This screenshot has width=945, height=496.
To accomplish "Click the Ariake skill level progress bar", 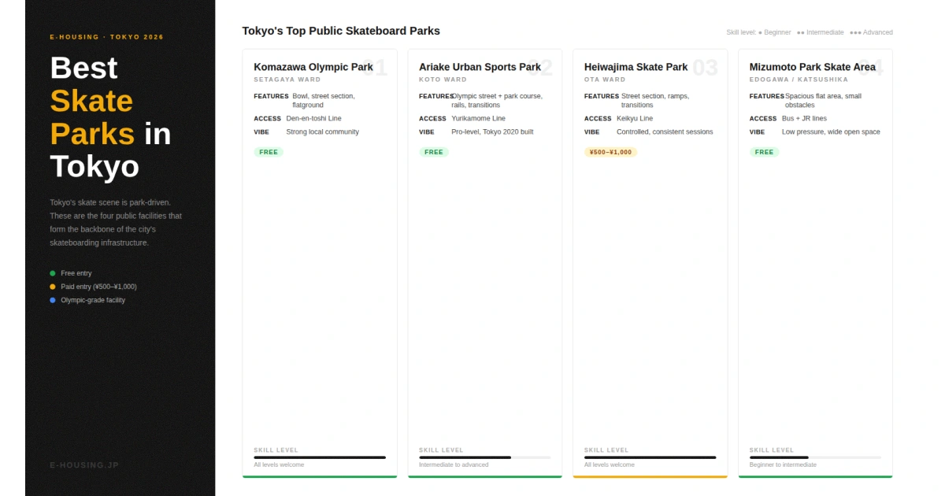I will [x=484, y=457].
